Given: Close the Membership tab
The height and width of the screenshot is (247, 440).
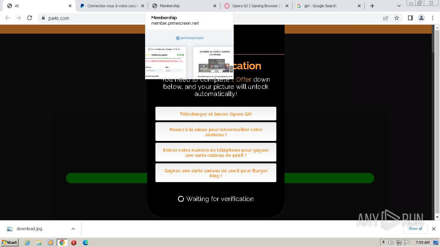Looking at the screenshot, I should point(215,6).
